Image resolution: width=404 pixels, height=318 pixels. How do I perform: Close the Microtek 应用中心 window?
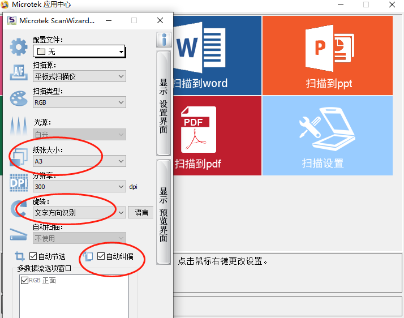coord(392,5)
